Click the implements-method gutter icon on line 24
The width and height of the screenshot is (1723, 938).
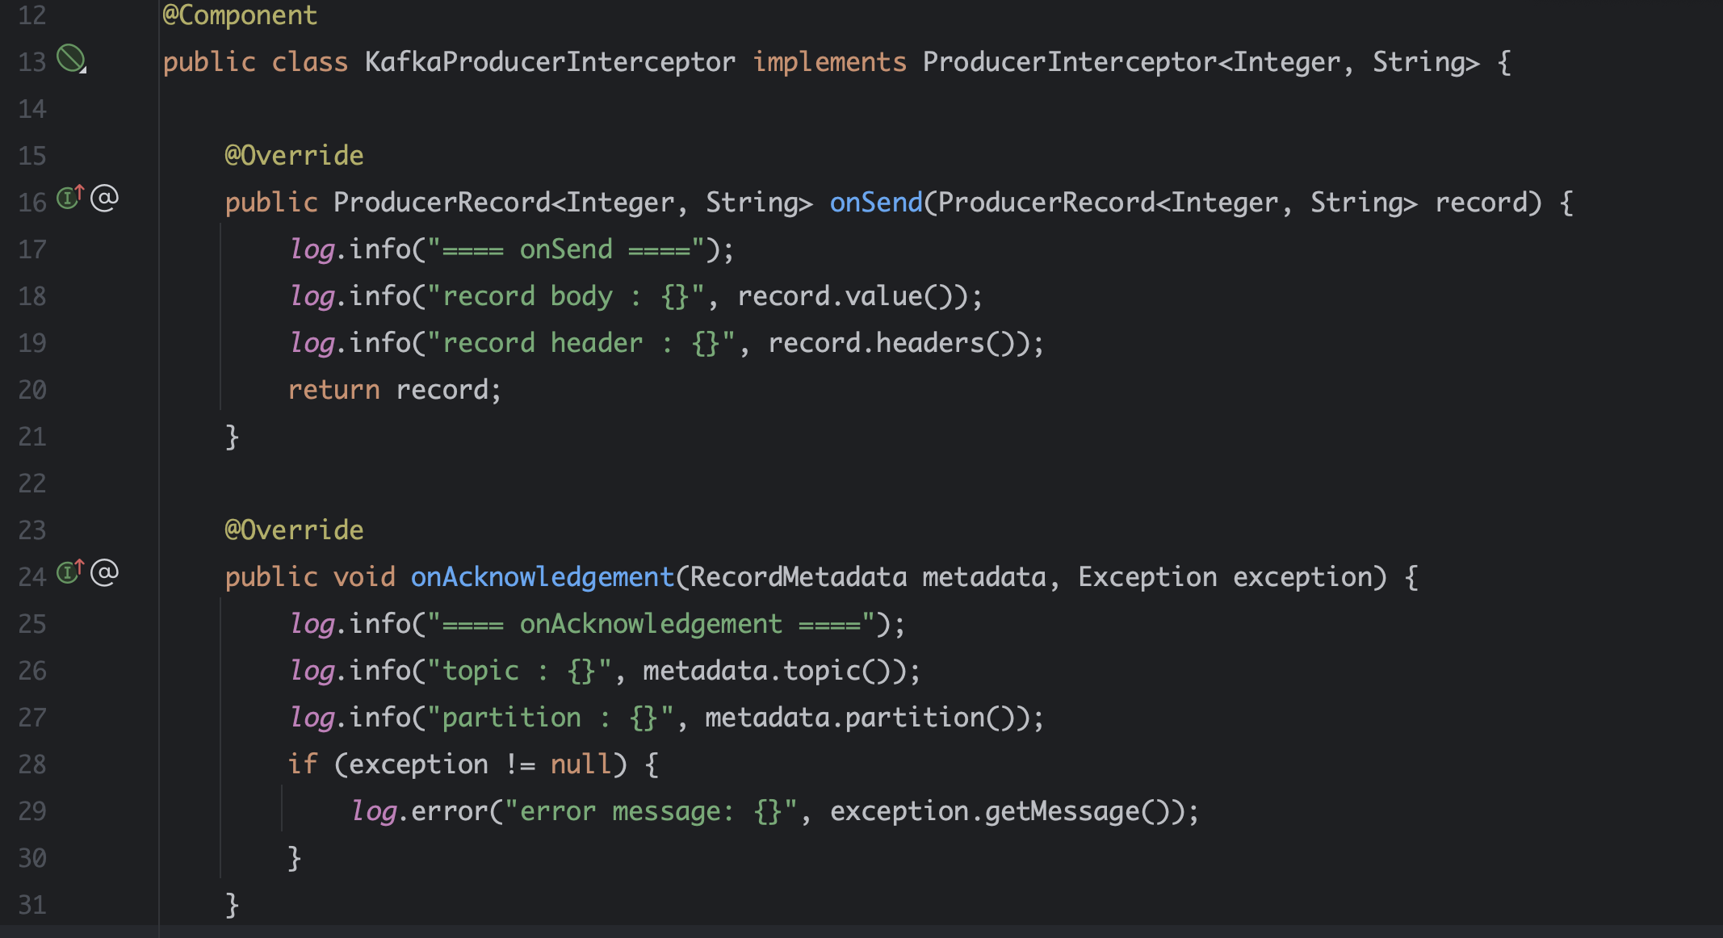pyautogui.click(x=69, y=572)
